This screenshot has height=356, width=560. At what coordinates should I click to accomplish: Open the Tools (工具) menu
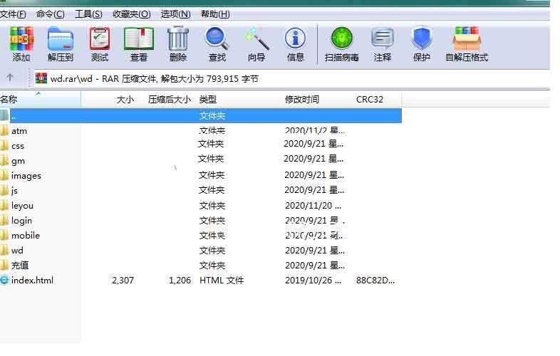(88, 14)
